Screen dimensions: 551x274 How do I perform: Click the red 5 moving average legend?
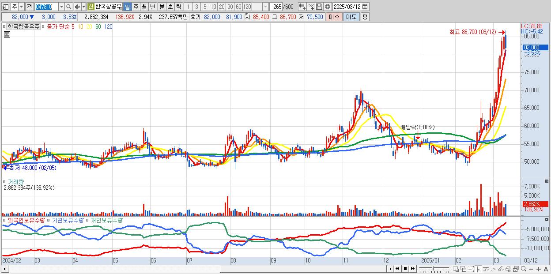point(73,26)
